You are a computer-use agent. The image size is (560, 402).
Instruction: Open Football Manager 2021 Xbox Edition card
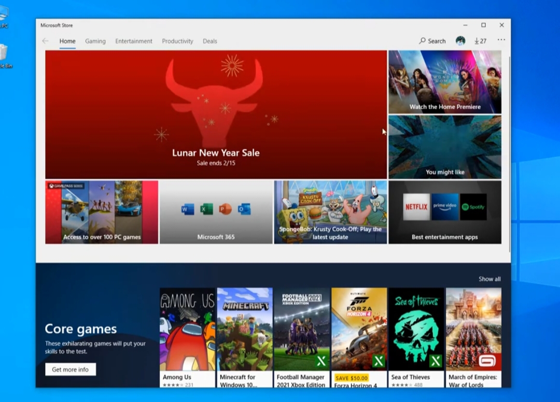pos(302,337)
